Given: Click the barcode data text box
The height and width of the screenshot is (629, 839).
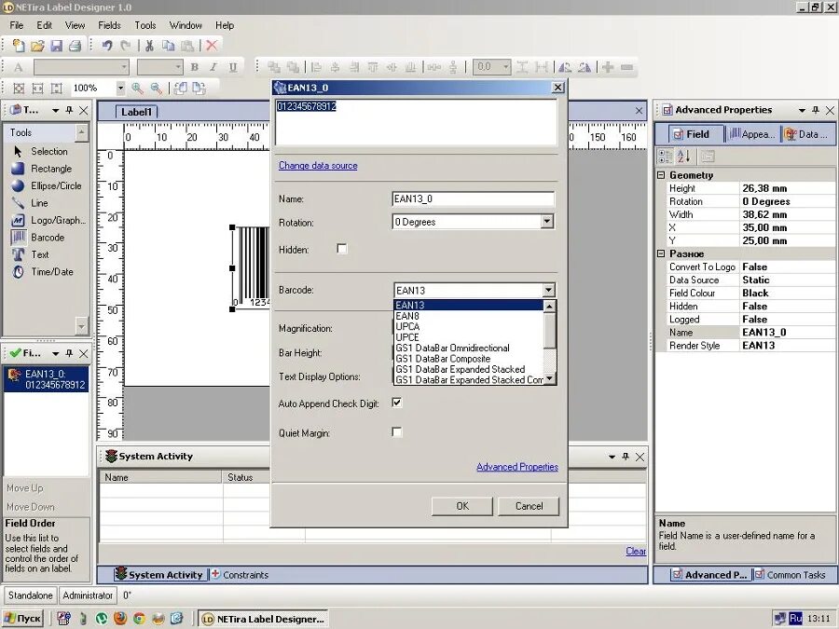Looking at the screenshot, I should [417, 122].
